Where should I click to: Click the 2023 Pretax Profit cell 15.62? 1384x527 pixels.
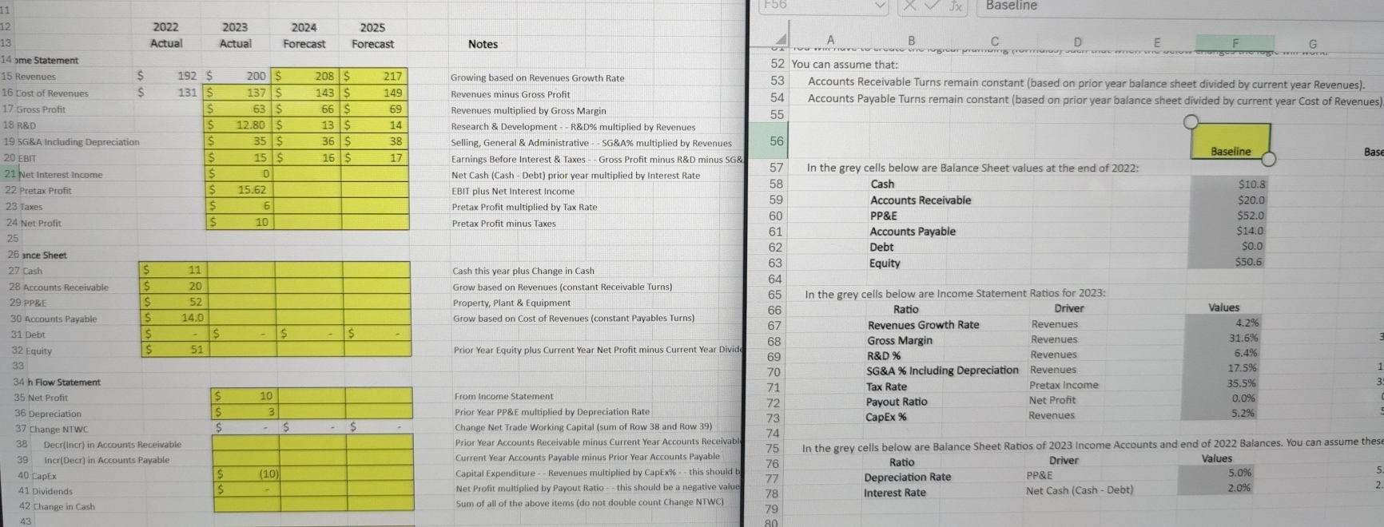pos(239,190)
